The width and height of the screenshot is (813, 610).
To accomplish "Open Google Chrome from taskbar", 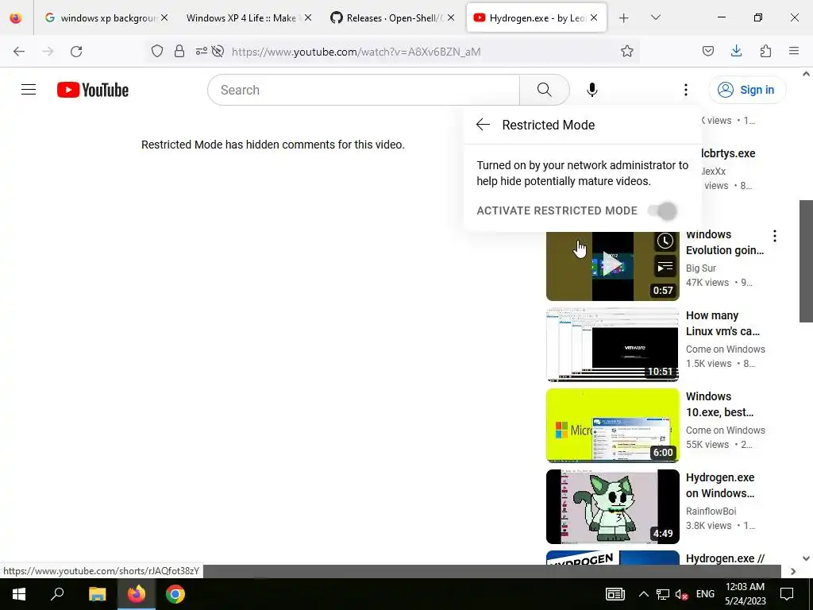I will click(175, 594).
